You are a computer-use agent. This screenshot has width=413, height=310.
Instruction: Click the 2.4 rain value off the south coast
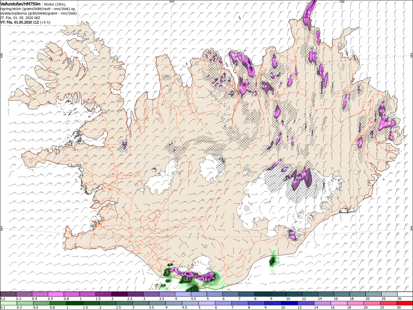272,261
